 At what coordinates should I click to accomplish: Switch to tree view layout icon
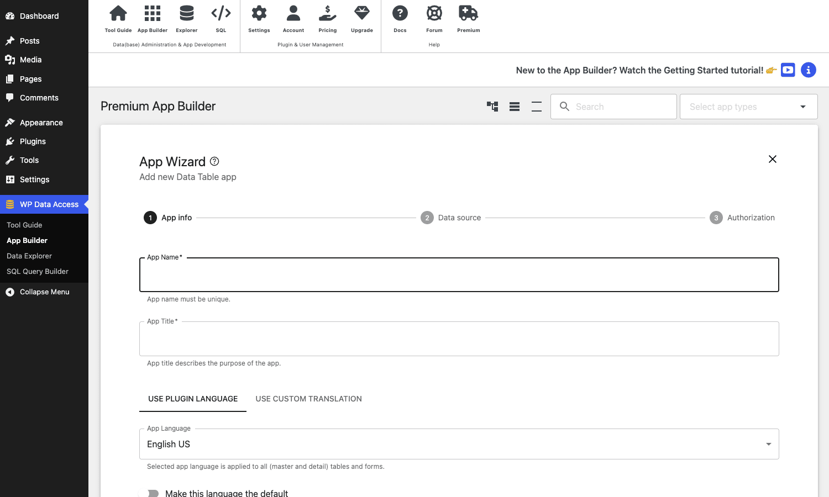[x=492, y=107]
